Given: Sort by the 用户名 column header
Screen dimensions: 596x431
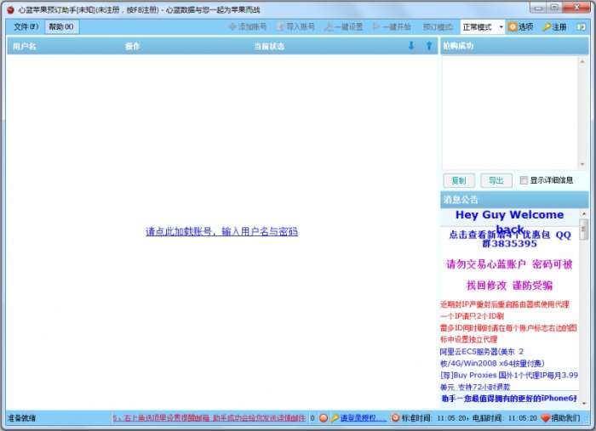Looking at the screenshot, I should tap(25, 46).
